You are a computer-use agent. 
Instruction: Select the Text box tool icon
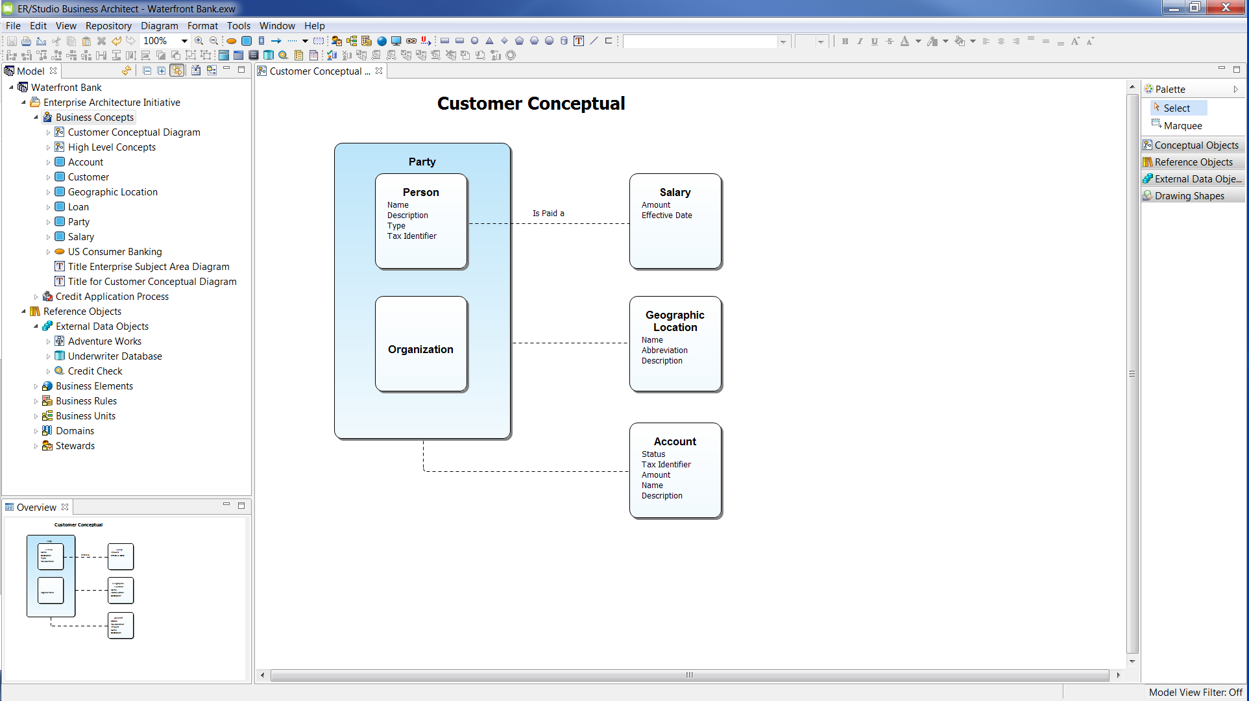[579, 41]
